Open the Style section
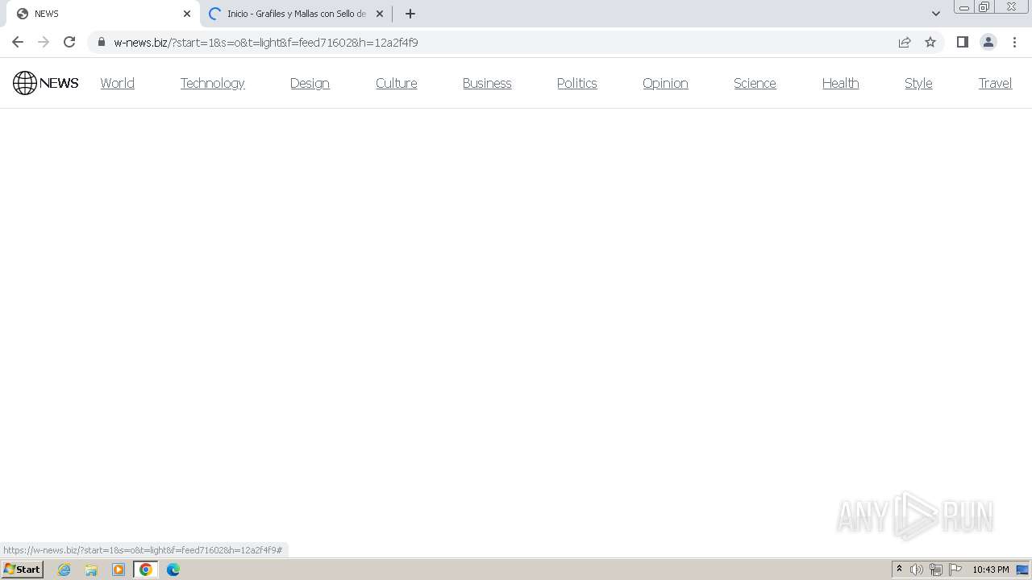 918,83
